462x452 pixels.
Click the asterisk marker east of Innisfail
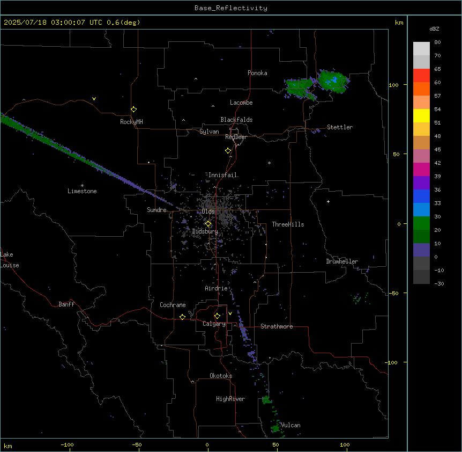pos(269,163)
